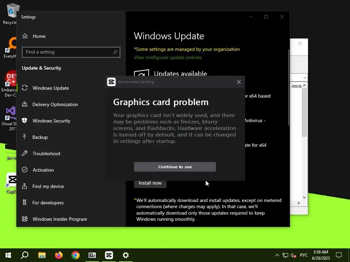Viewport: 350px width, 262px height.
Task: Click the scroll down arrow in background window
Action: pyautogui.click(x=304, y=198)
